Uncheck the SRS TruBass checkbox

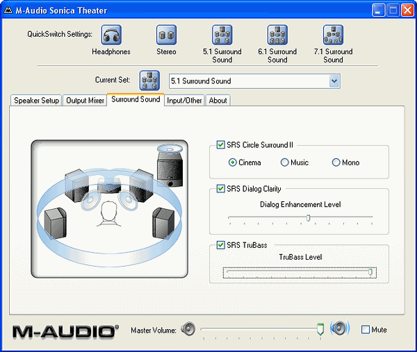[x=220, y=245]
